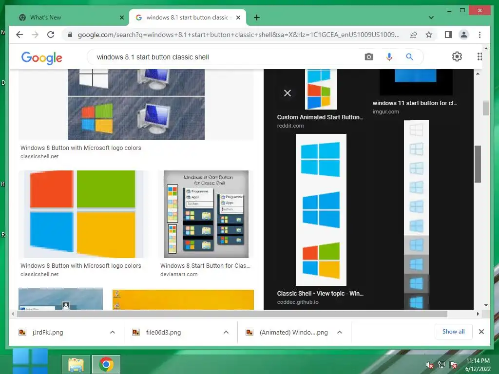Click the preview panel vertical scrollbar thumb
499x374 pixels.
478,164
